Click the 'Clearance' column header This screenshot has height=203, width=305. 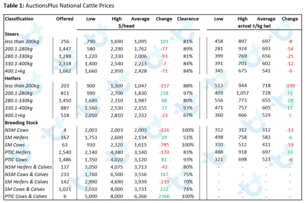click(x=188, y=19)
